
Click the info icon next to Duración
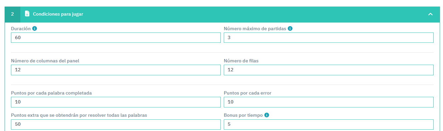tap(35, 29)
